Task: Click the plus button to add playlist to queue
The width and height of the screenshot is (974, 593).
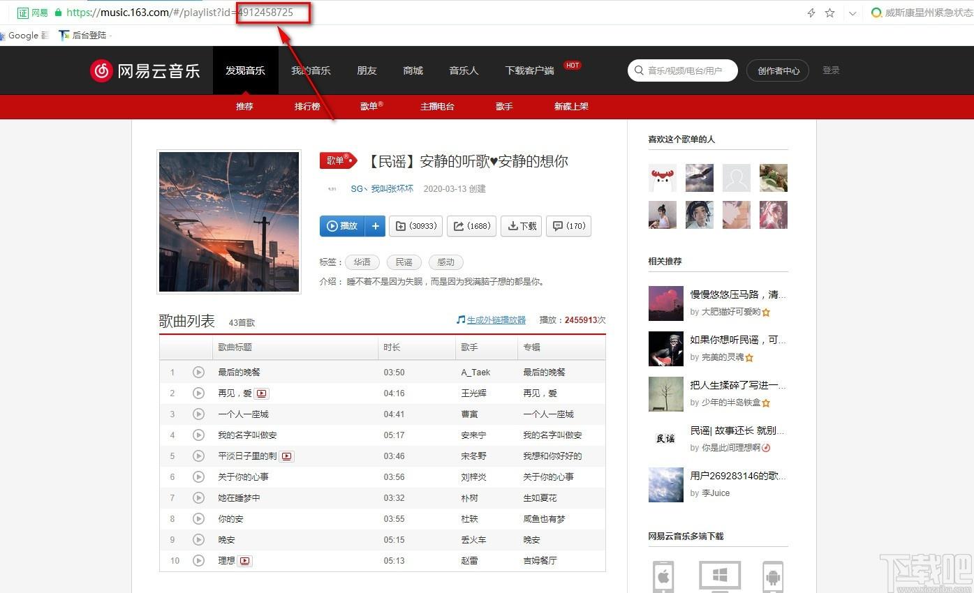Action: tap(375, 226)
